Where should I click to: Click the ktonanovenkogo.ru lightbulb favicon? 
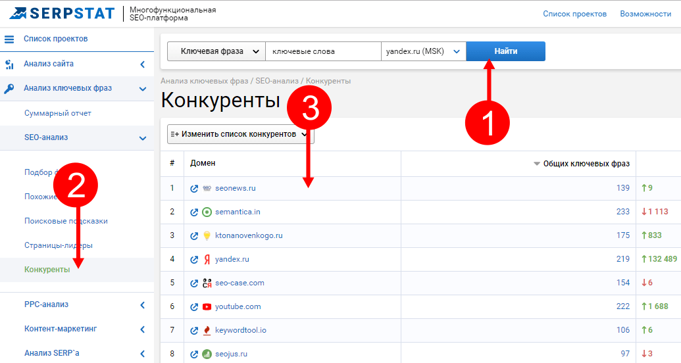pyautogui.click(x=207, y=236)
